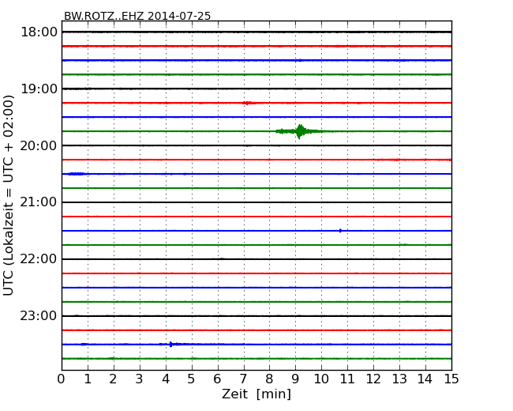Select the 19:00 time label

tap(39, 89)
